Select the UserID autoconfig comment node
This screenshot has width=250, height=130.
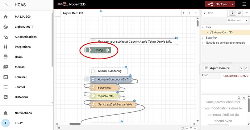pos(109,71)
